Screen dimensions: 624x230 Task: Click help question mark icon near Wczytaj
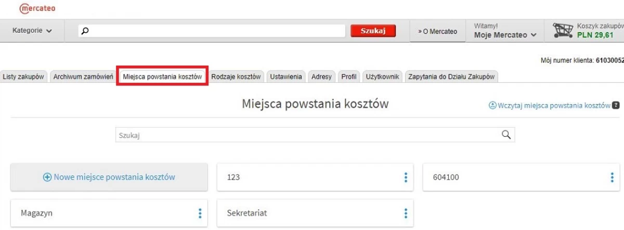coord(616,105)
